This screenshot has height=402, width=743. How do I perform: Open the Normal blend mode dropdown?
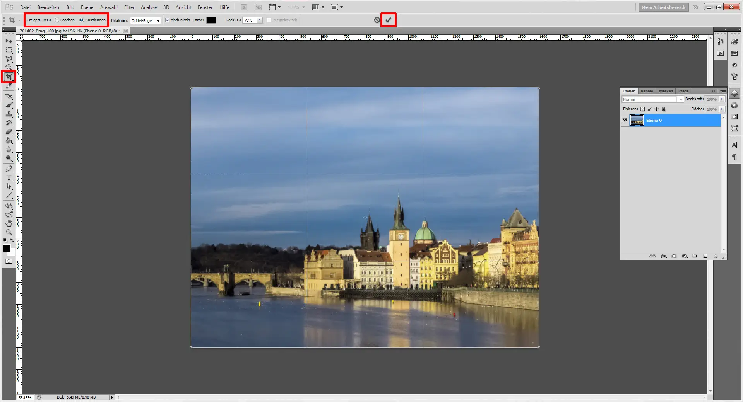tap(681, 99)
